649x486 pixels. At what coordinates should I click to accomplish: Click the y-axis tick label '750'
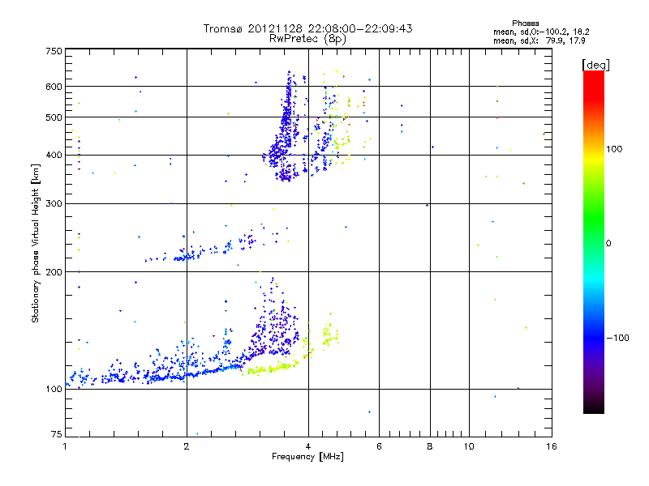(x=54, y=51)
